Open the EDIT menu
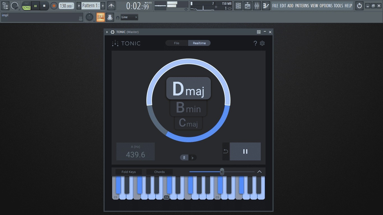The height and width of the screenshot is (215, 383). pyautogui.click(x=283, y=6)
